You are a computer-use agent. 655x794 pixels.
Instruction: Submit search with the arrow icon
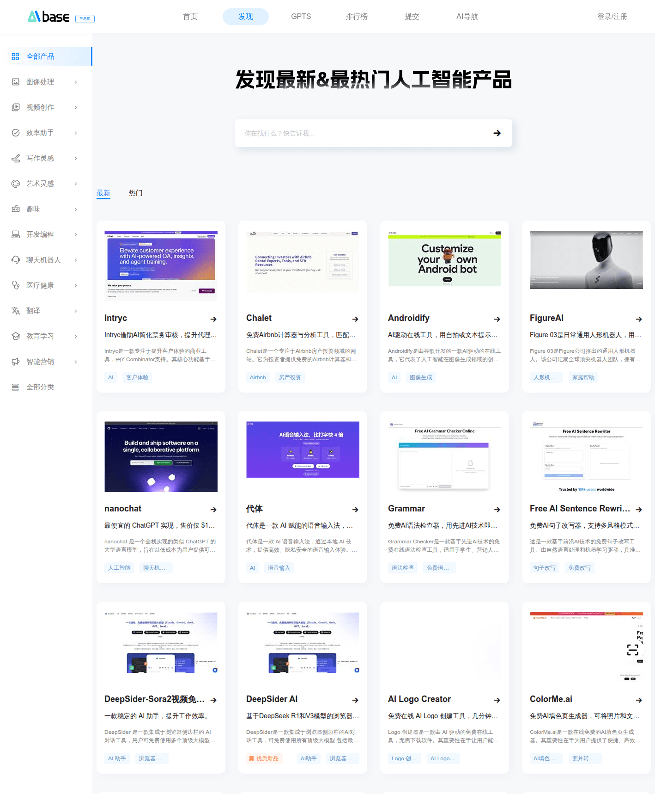coord(497,133)
